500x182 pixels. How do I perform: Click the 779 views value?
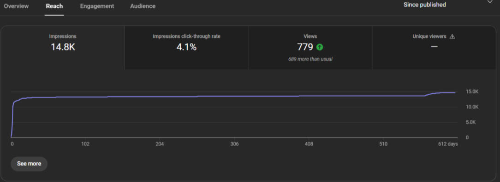coord(305,47)
